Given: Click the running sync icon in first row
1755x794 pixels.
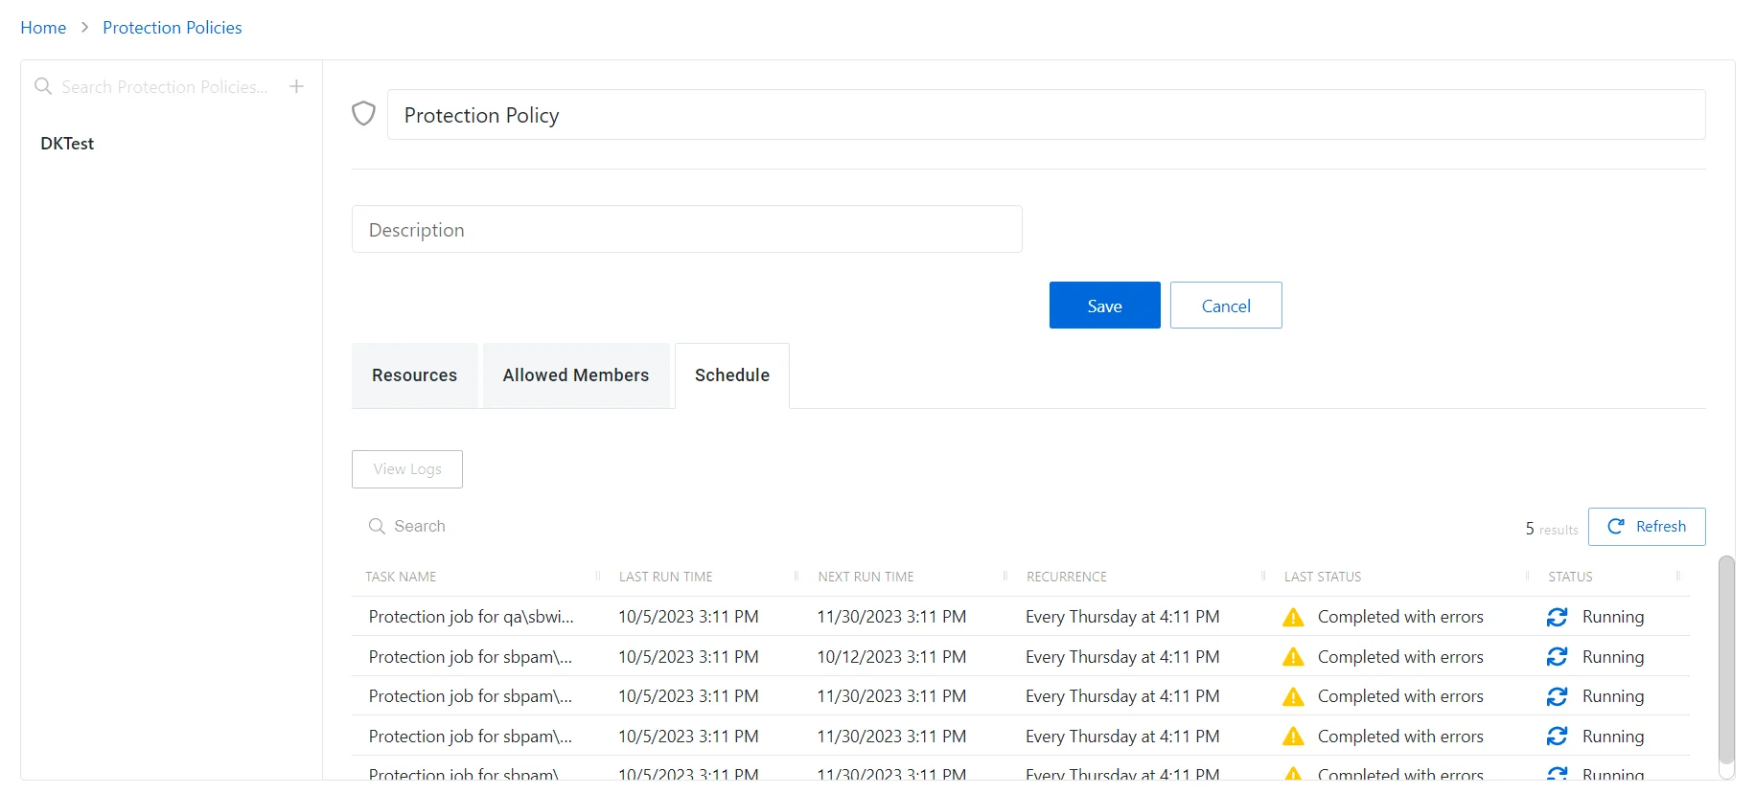Looking at the screenshot, I should [1558, 617].
